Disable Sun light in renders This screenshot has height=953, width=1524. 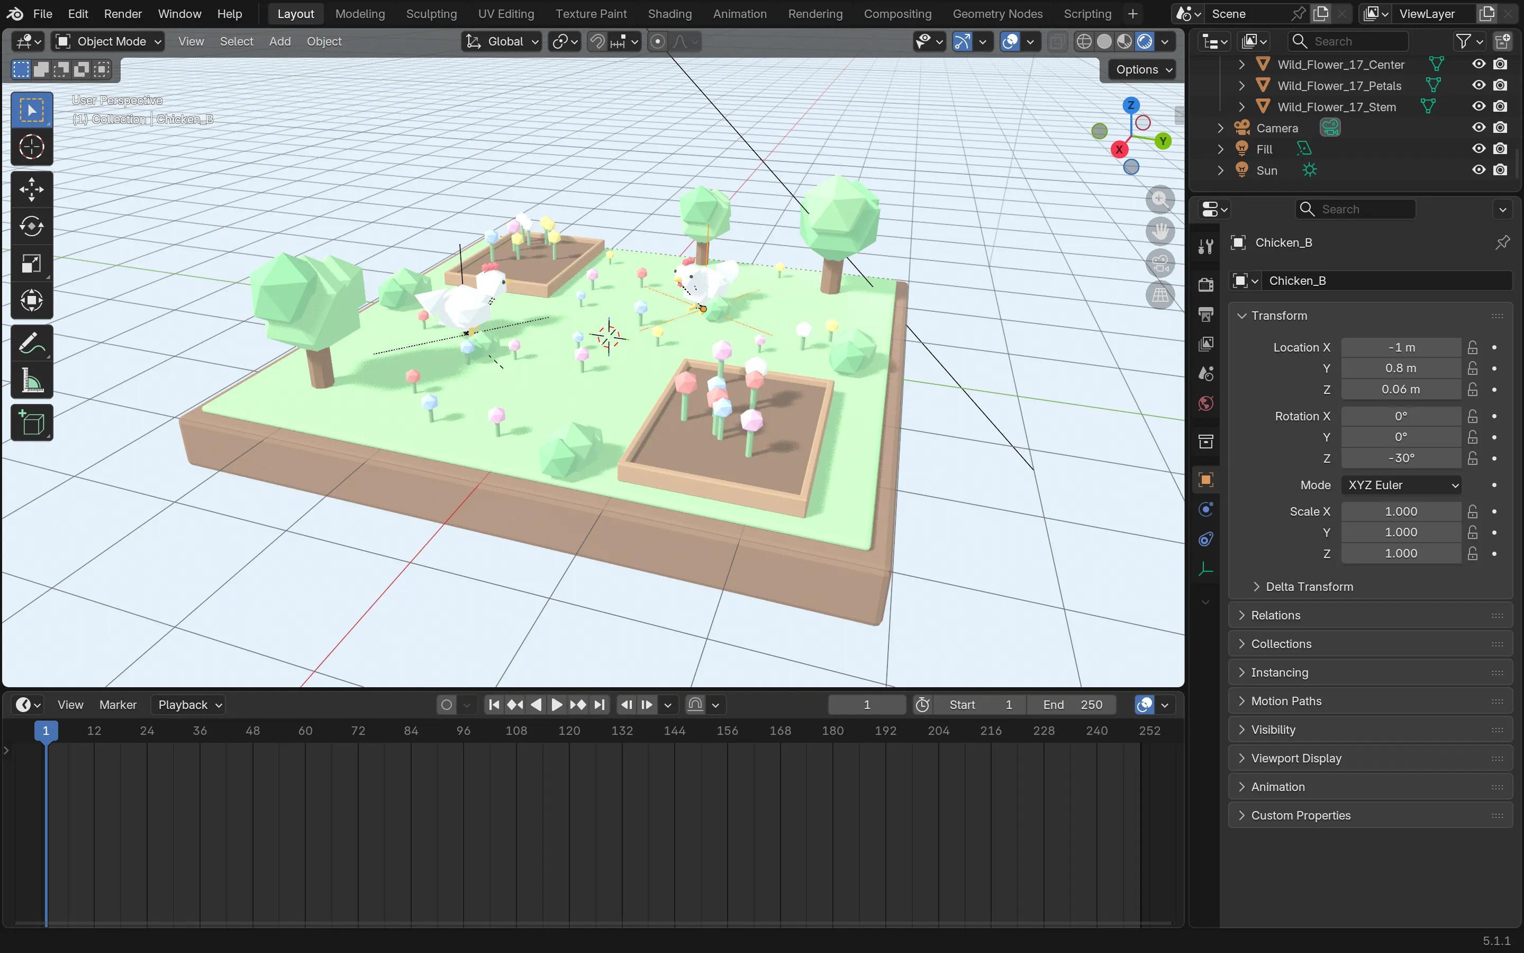pos(1500,169)
